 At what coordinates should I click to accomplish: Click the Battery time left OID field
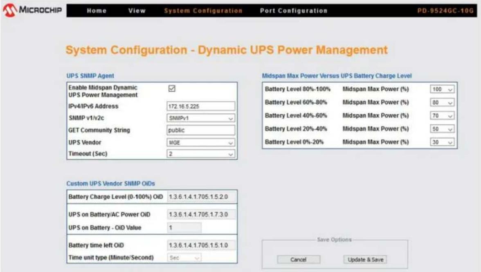point(202,245)
